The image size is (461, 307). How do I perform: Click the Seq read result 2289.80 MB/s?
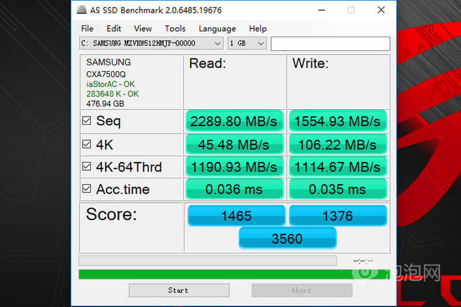click(234, 121)
